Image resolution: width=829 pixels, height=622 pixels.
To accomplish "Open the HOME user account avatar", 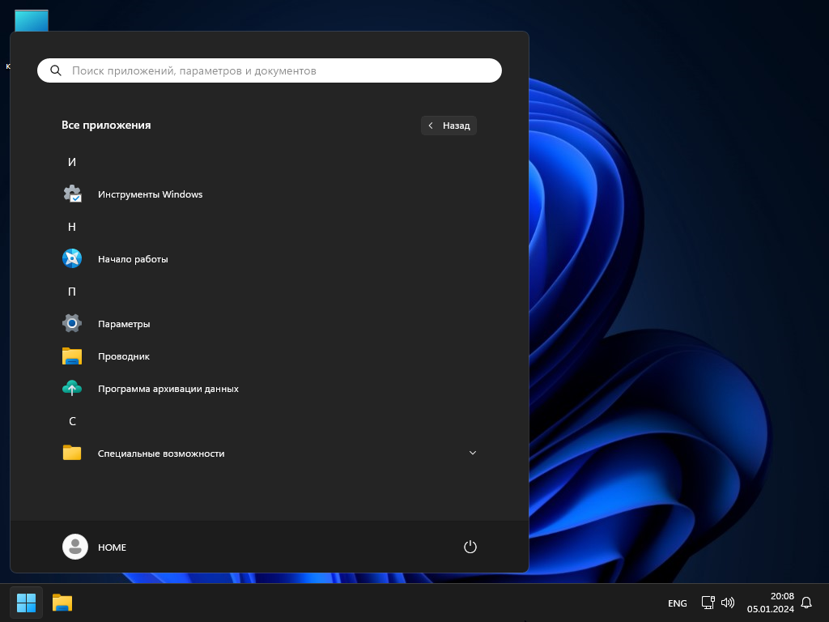I will 75,547.
